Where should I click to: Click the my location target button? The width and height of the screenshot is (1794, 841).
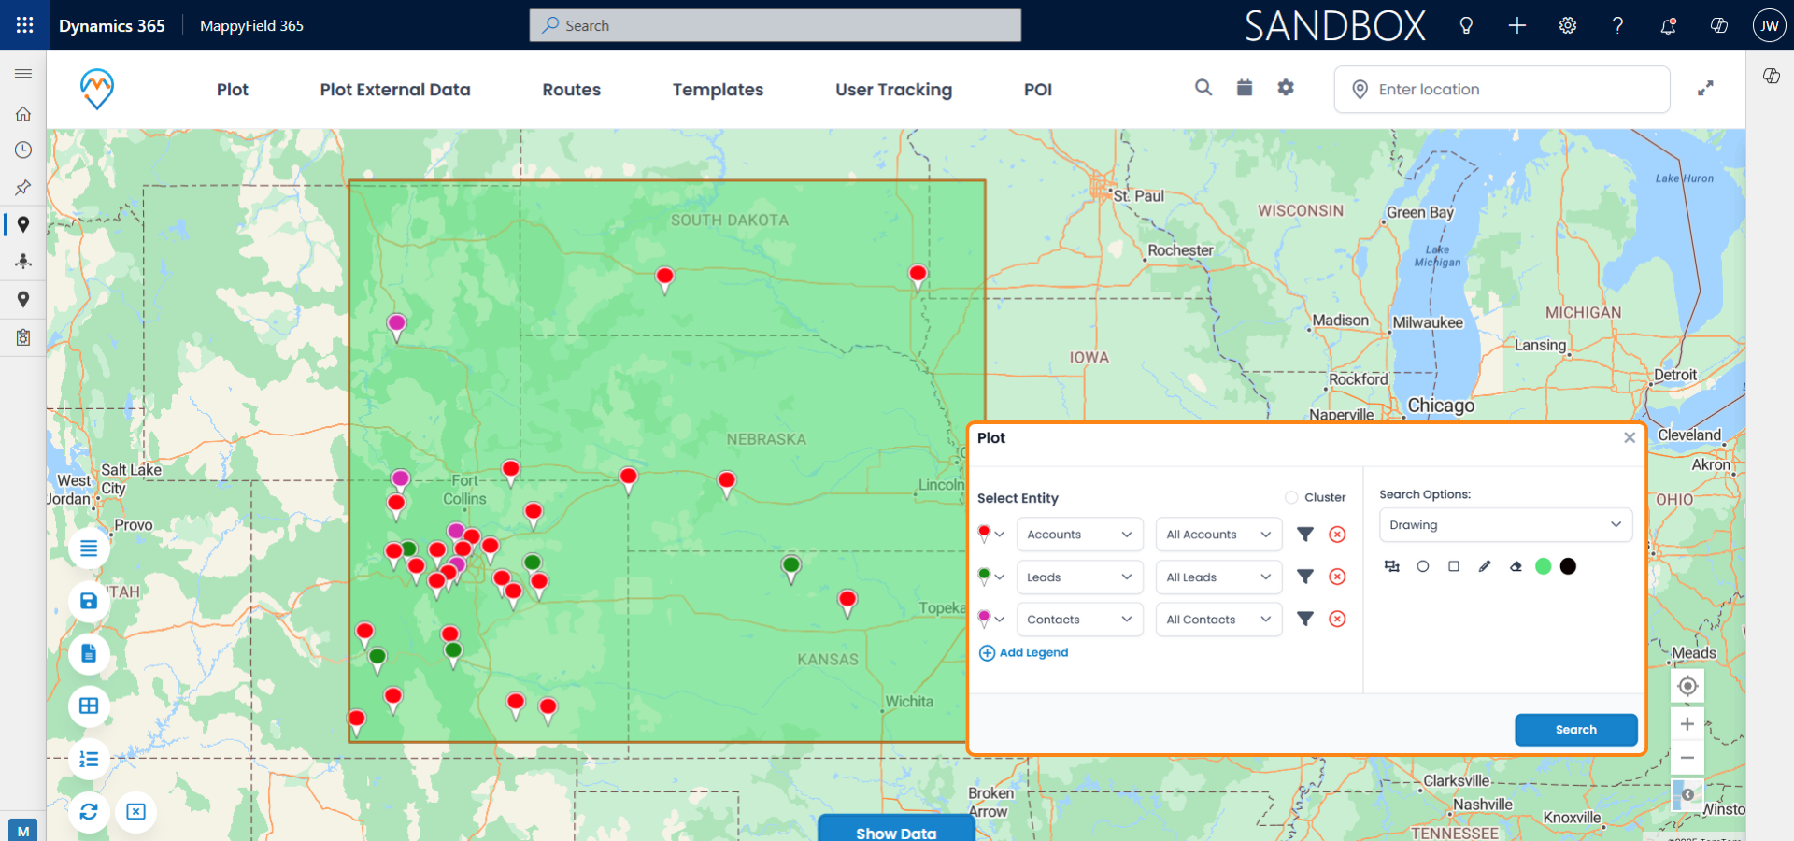click(x=1687, y=686)
